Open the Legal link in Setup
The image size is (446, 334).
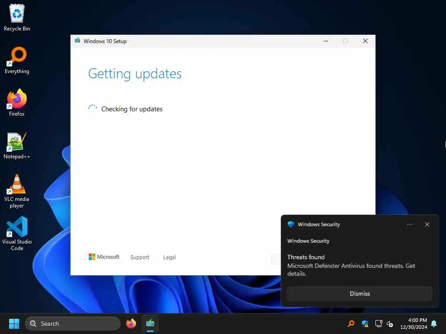click(x=169, y=257)
